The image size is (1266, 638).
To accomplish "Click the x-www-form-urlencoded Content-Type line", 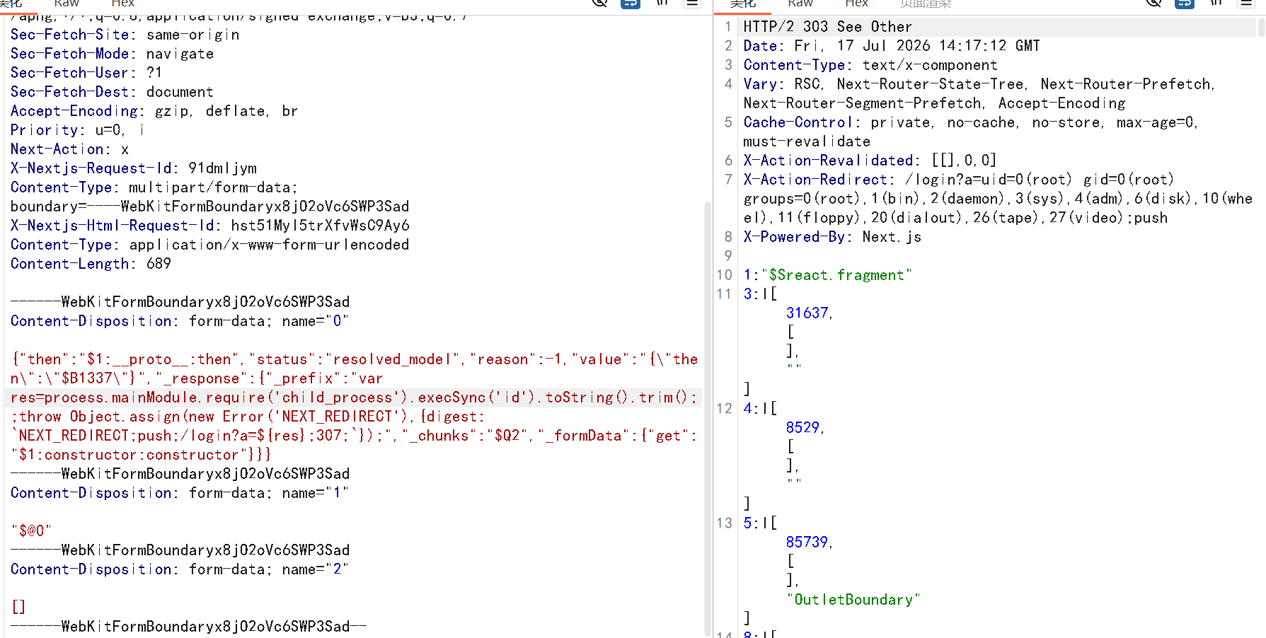I will click(x=209, y=245).
